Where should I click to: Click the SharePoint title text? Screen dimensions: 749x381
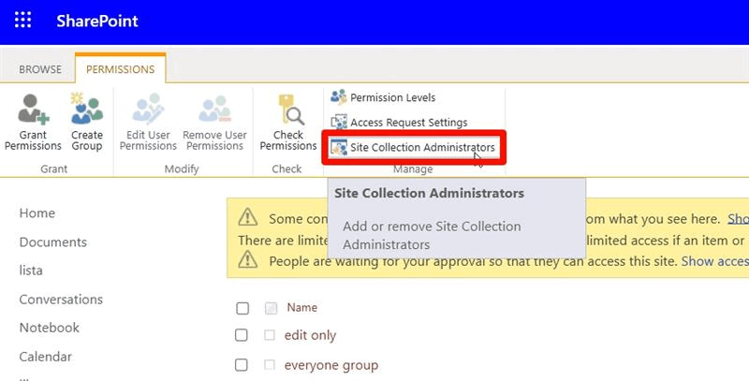click(x=97, y=21)
